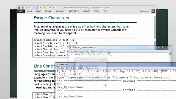Open the Help menu in Python Shell
Screen dimensions: 176x99
pos(96,68)
